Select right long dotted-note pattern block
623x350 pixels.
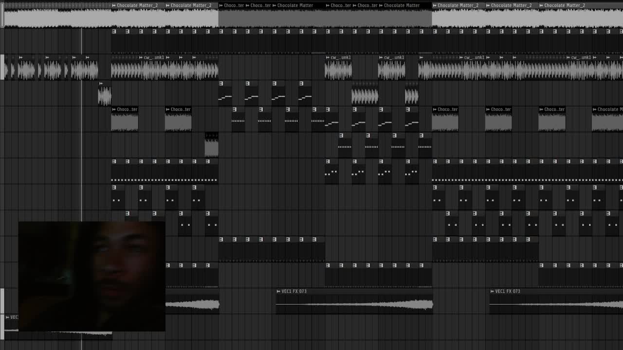(528, 171)
